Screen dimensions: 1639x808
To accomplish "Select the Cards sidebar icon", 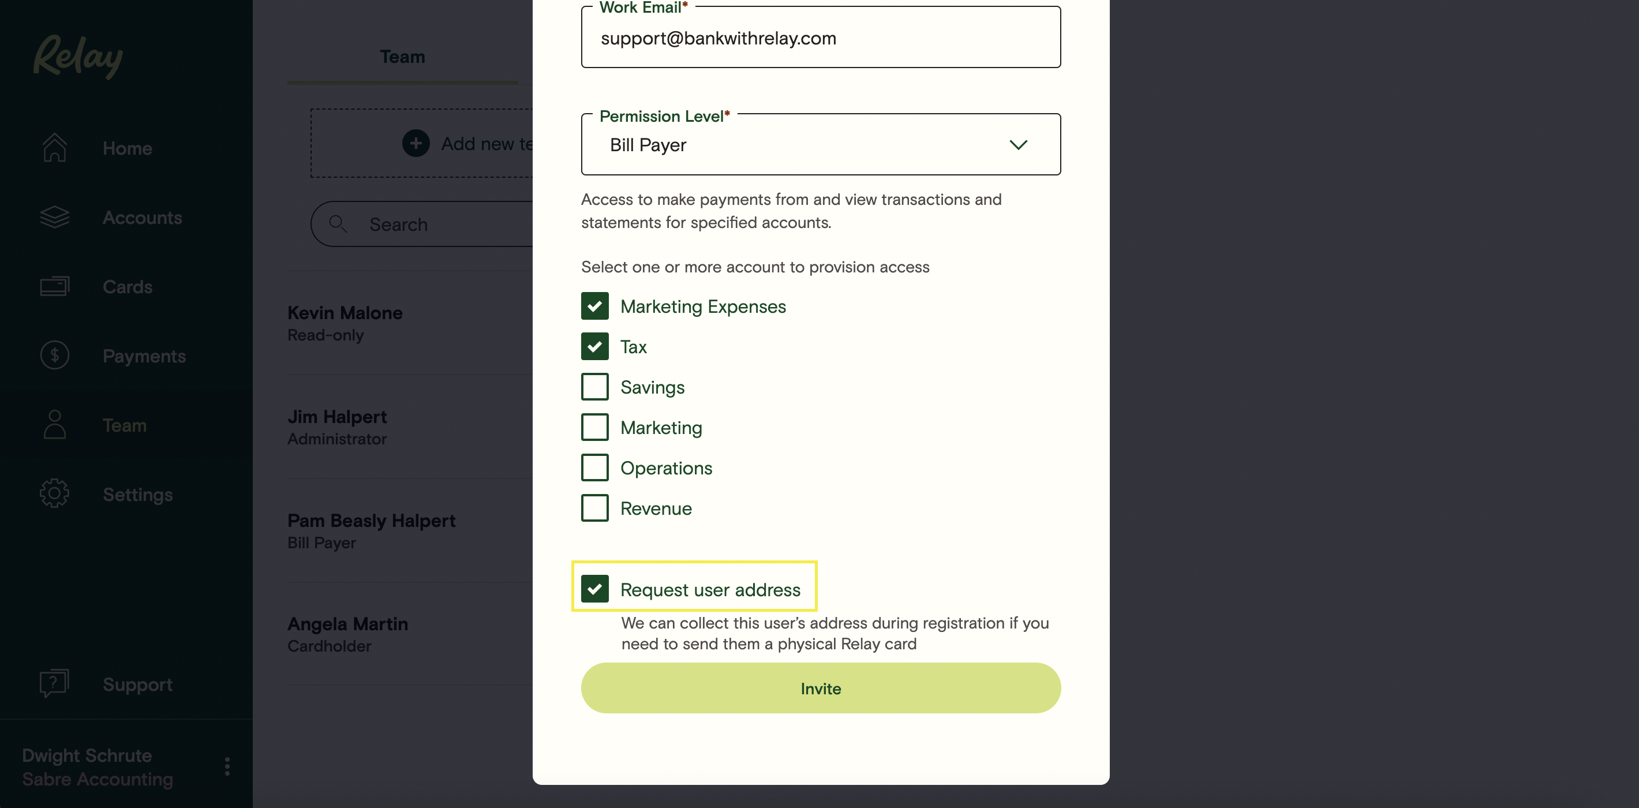I will pos(55,286).
